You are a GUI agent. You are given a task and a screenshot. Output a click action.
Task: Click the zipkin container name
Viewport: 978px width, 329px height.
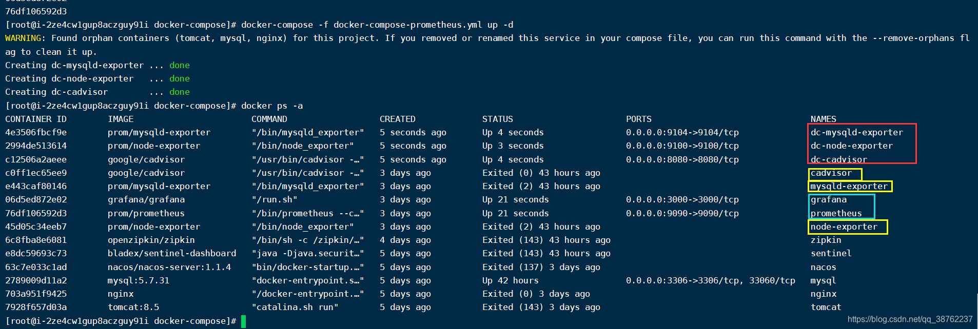coord(826,240)
